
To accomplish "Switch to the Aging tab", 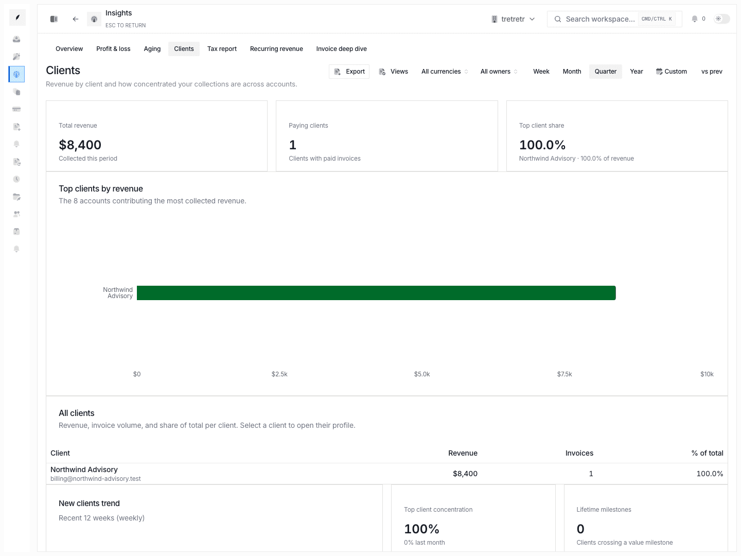I will point(152,49).
